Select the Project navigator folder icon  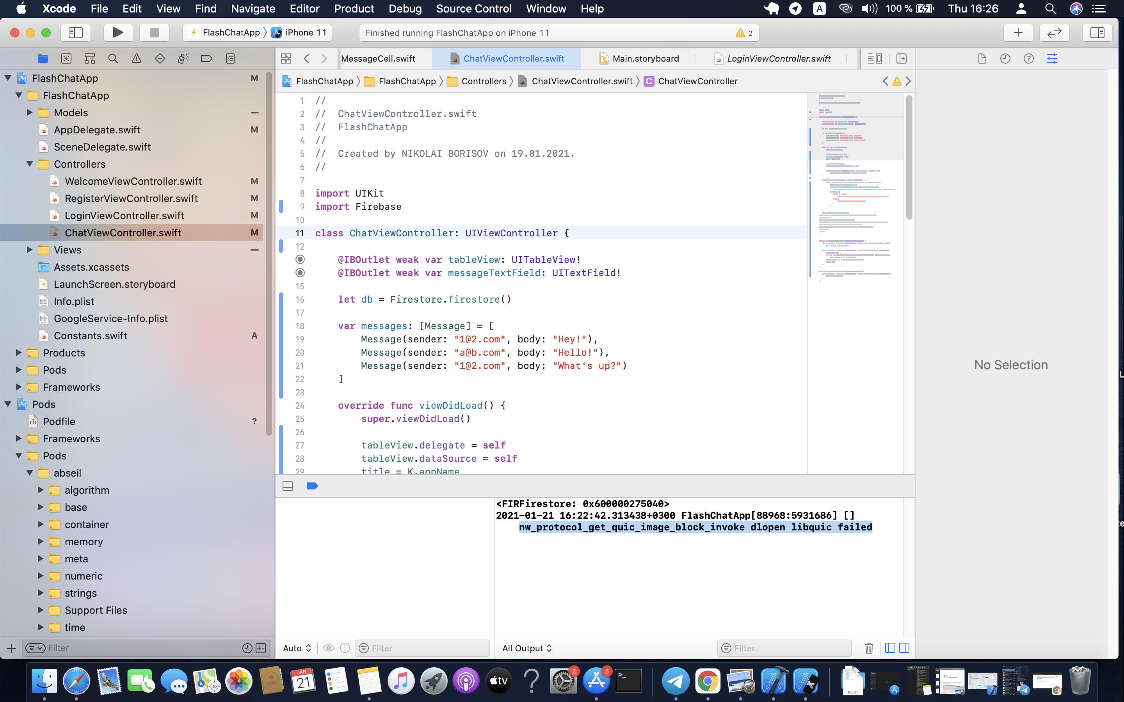43,58
